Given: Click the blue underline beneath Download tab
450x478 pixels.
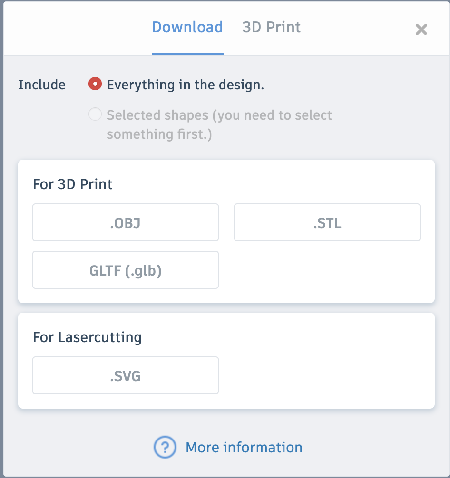Looking at the screenshot, I should [x=187, y=54].
